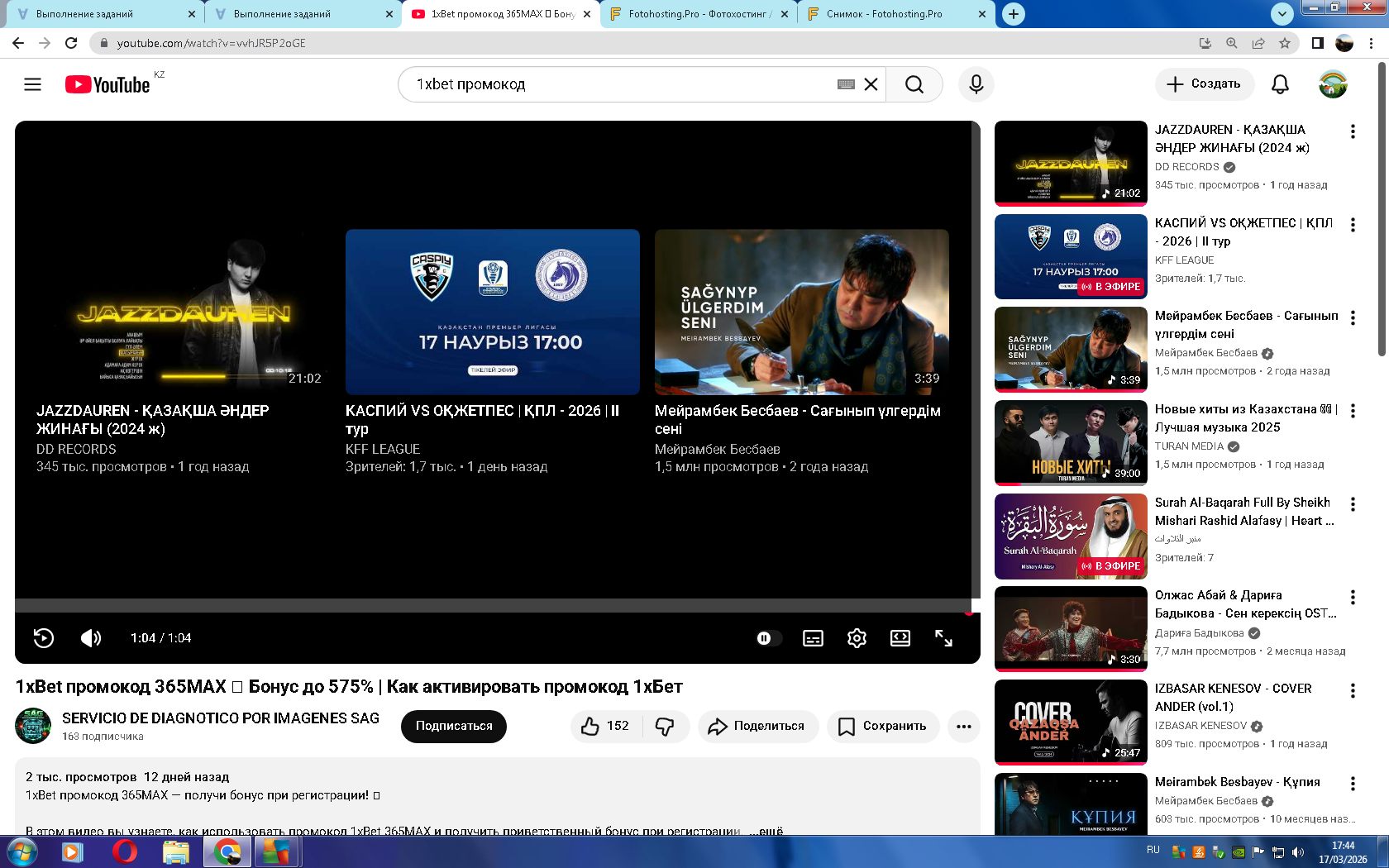This screenshot has width=1389, height=868.
Task: Click the Подписаться subscribe button
Action: 454,726
